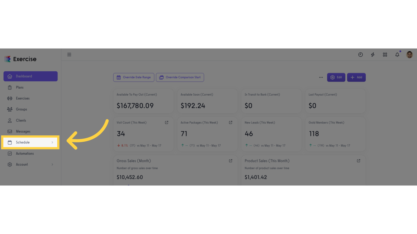This screenshot has width=417, height=234.
Task: Open the Exercises sidebar item
Action: click(23, 98)
